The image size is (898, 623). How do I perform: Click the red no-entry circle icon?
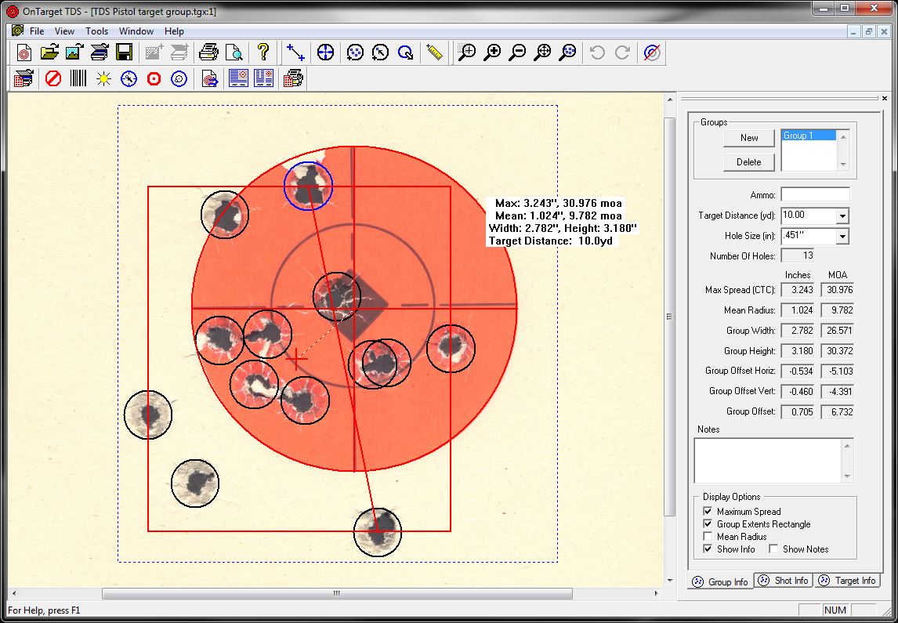click(53, 78)
